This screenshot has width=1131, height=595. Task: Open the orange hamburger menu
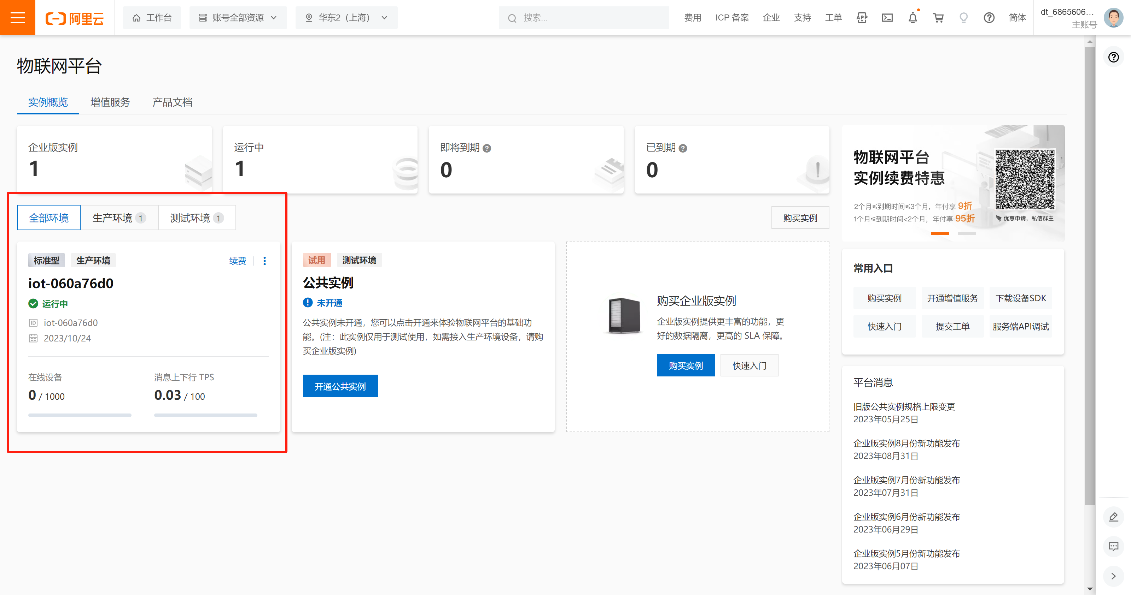18,18
